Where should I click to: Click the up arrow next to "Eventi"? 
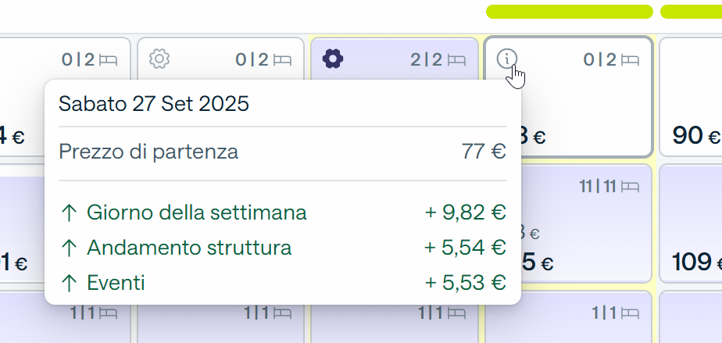pyautogui.click(x=69, y=284)
